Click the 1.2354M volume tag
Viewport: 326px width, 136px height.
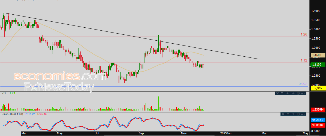(318, 109)
